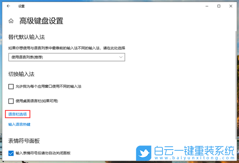Click the 表情符号面板 heading

(24, 141)
